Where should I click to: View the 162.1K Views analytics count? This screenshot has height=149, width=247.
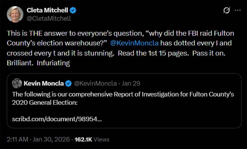[x=92, y=139]
